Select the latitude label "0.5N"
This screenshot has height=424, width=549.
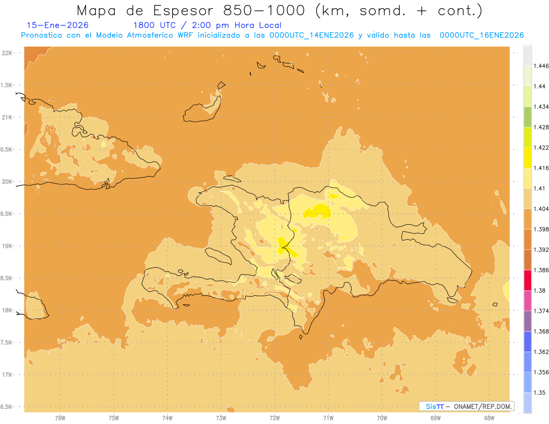point(6,150)
